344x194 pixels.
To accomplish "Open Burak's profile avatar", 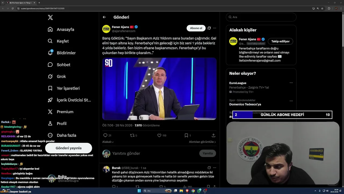I will tap(106, 169).
